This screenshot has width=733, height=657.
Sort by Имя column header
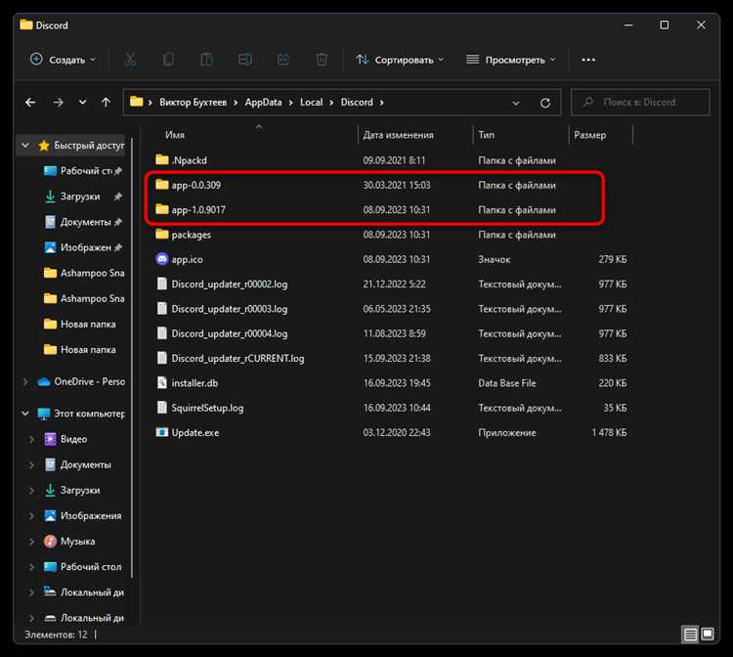tap(175, 135)
